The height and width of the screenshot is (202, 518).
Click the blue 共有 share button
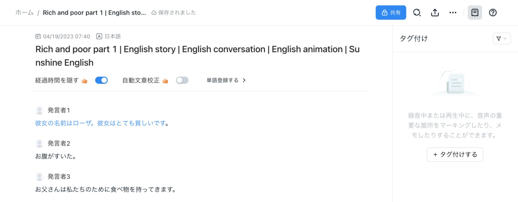pos(391,12)
